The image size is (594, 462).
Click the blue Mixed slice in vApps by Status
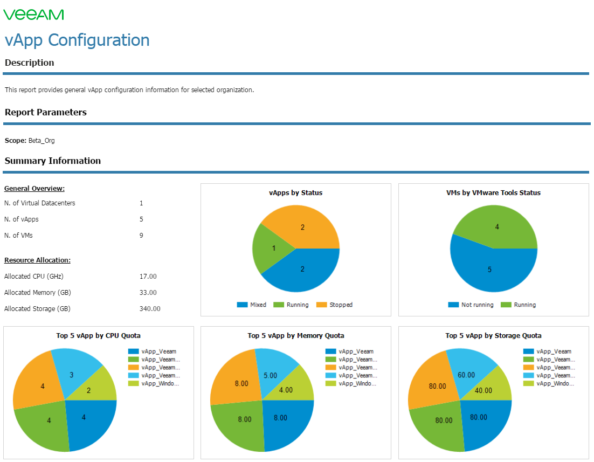tap(303, 270)
